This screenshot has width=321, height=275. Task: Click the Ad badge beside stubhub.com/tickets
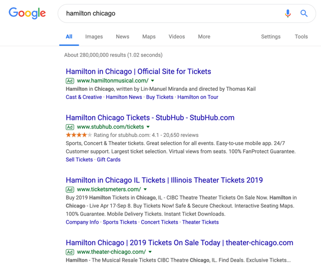point(70,127)
